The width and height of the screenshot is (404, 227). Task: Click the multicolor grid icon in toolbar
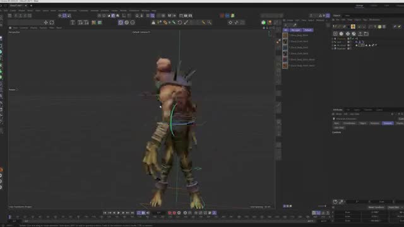[93, 23]
